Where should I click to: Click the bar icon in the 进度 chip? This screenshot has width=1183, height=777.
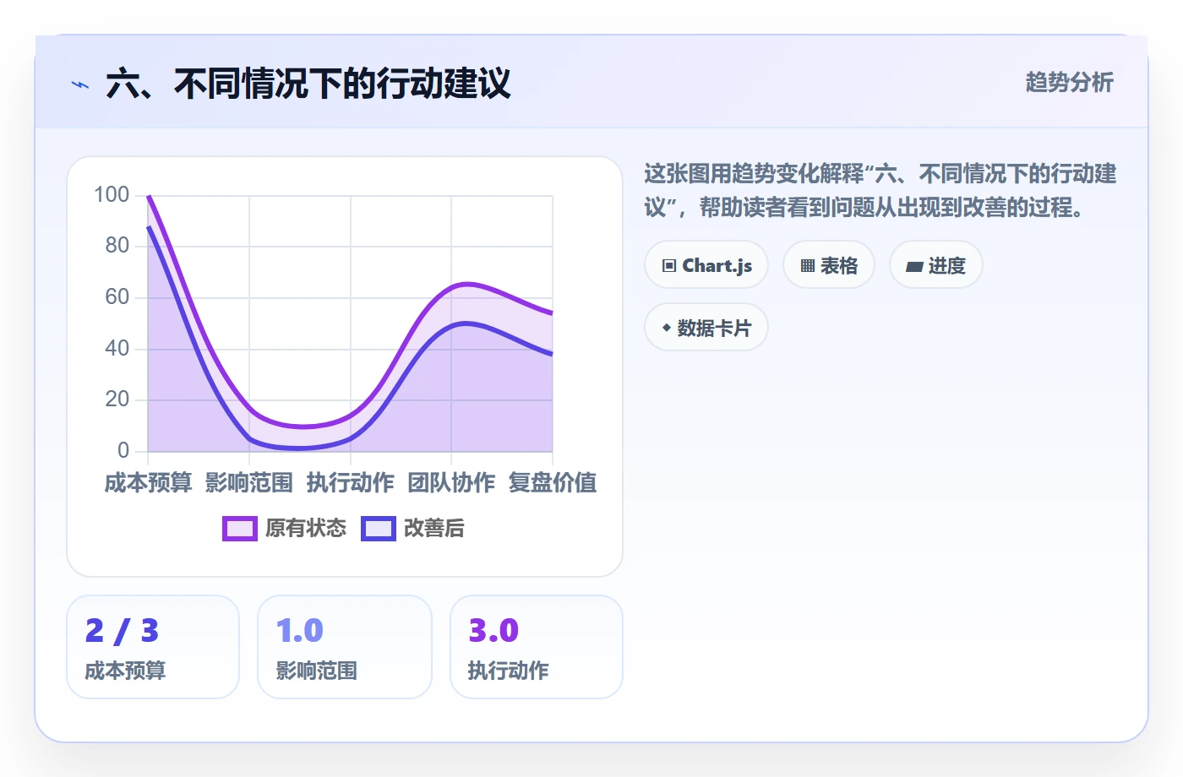click(x=914, y=267)
